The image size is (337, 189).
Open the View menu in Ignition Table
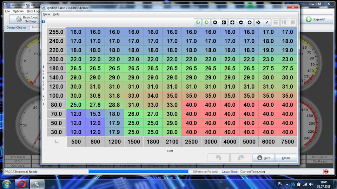tap(46, 14)
